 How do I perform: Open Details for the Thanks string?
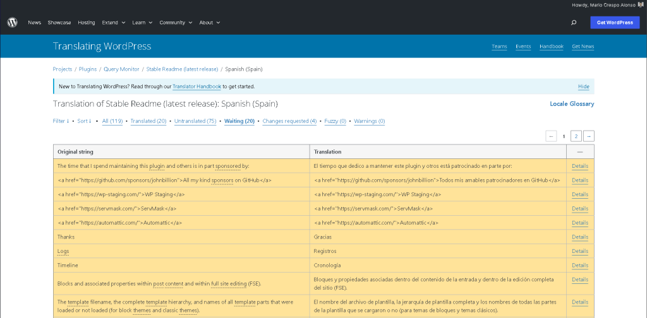click(579, 237)
